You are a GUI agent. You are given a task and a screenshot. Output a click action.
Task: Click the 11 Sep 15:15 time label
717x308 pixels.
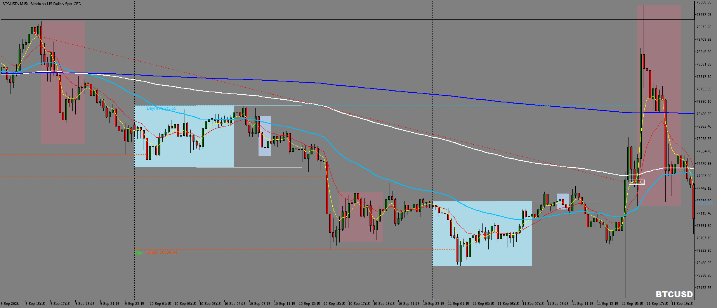point(632,304)
